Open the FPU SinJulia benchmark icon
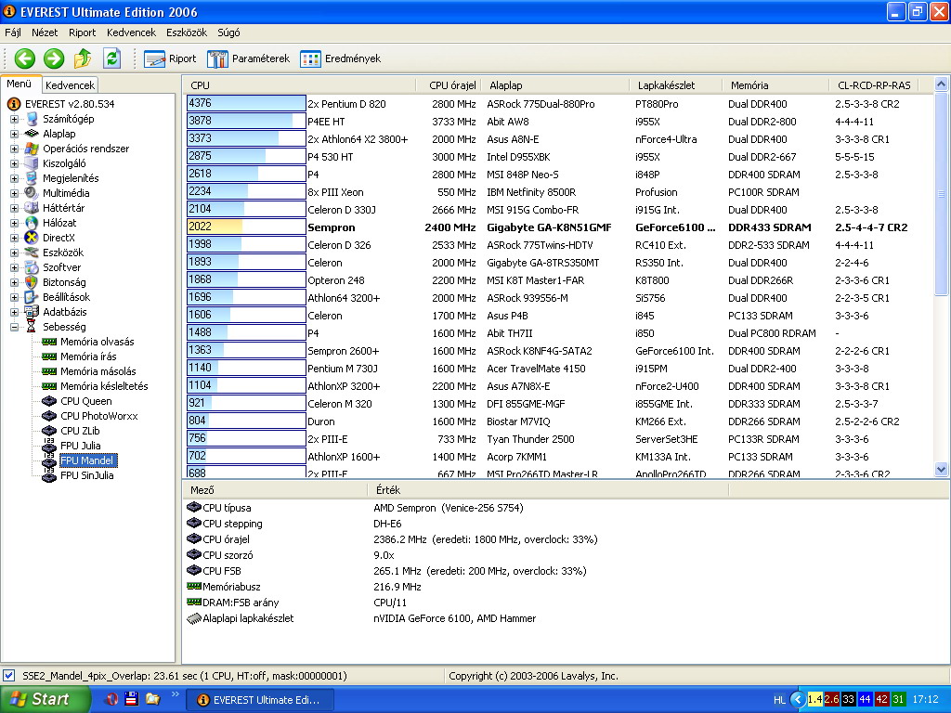This screenshot has height=713, width=951. point(49,475)
